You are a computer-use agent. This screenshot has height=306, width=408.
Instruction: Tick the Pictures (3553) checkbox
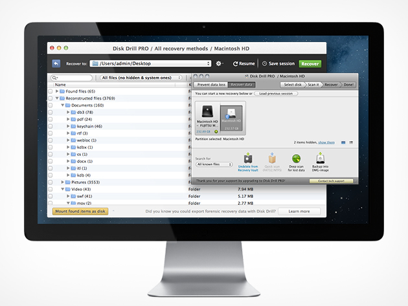[x=51, y=182]
